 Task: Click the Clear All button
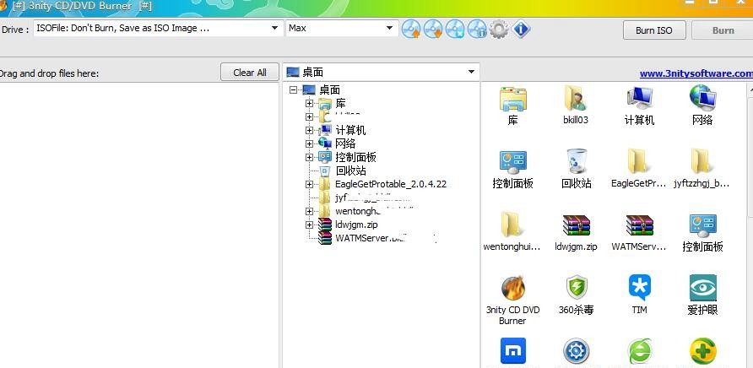[250, 73]
